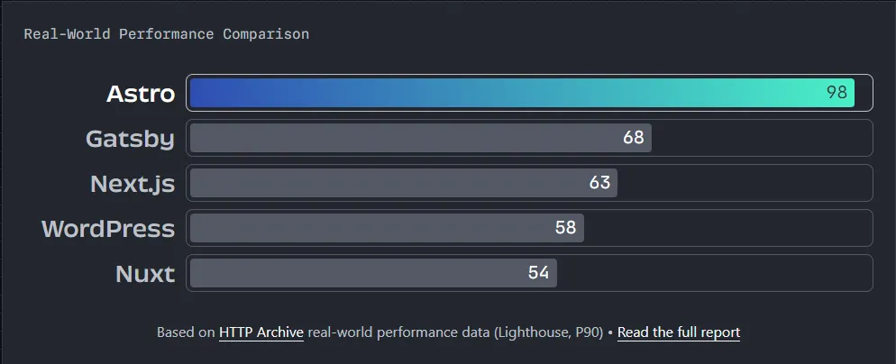
Task: Select the Nuxt score value 54
Action: (x=538, y=273)
